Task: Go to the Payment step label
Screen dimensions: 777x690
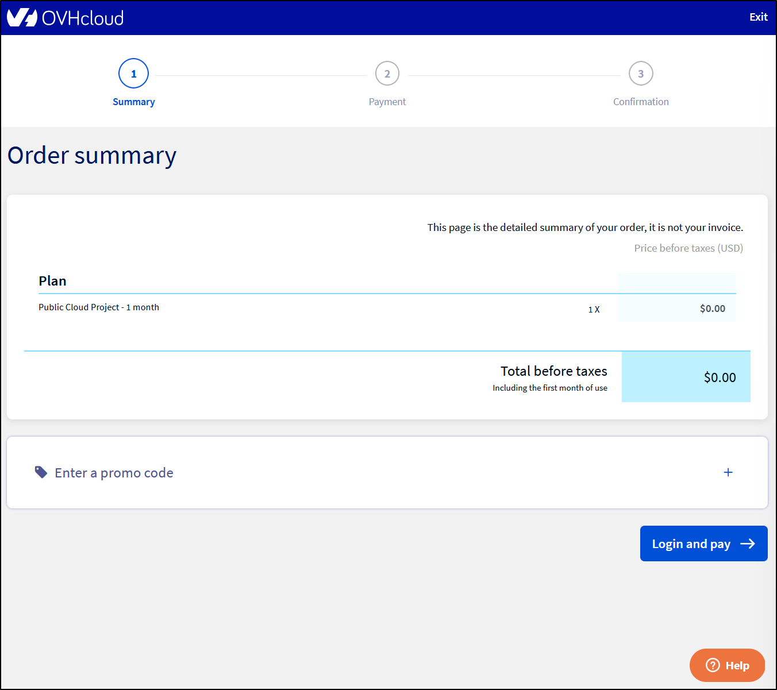Action: [387, 102]
